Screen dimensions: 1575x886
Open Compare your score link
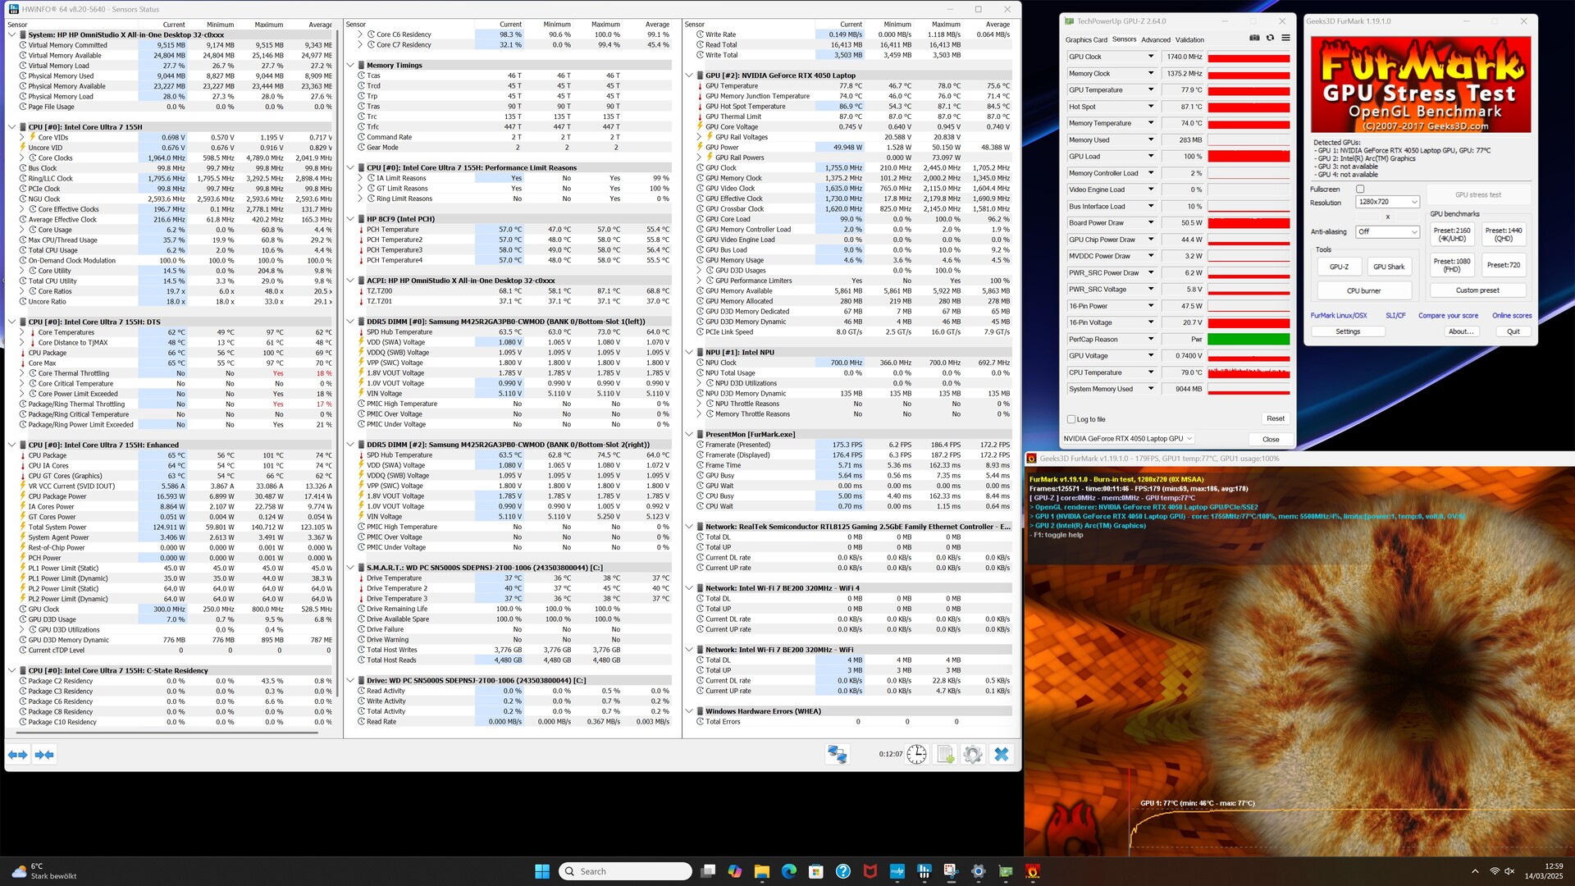click(1448, 316)
